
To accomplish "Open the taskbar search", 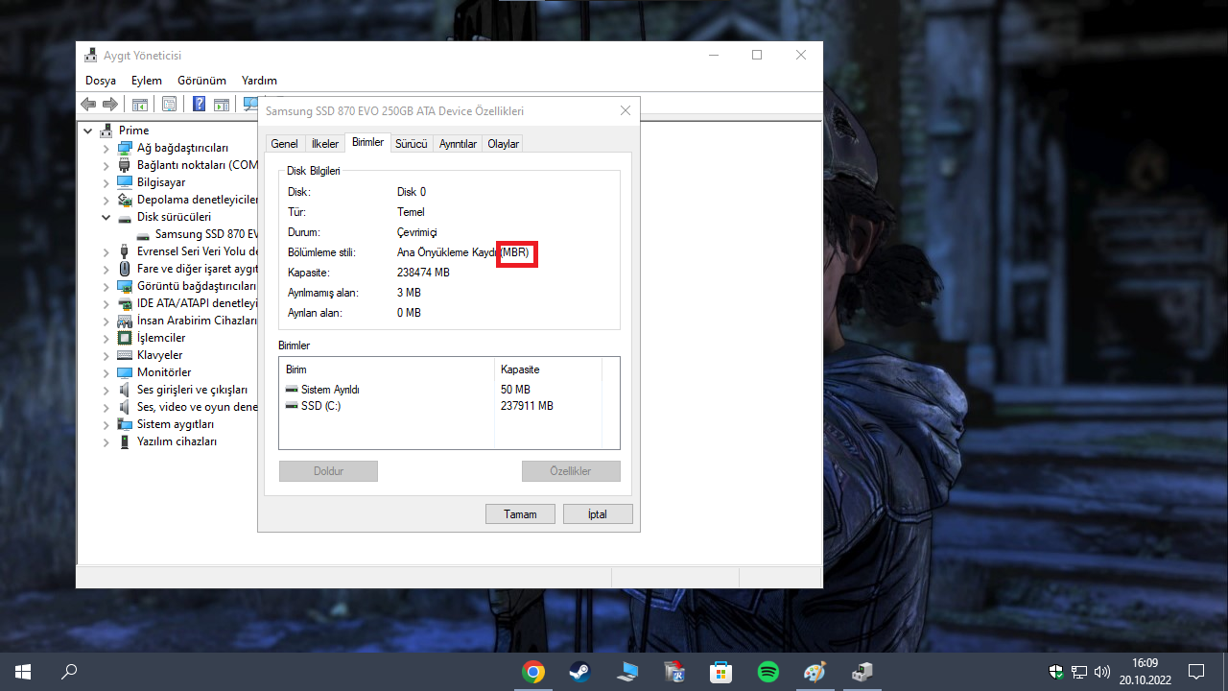I will (69, 672).
